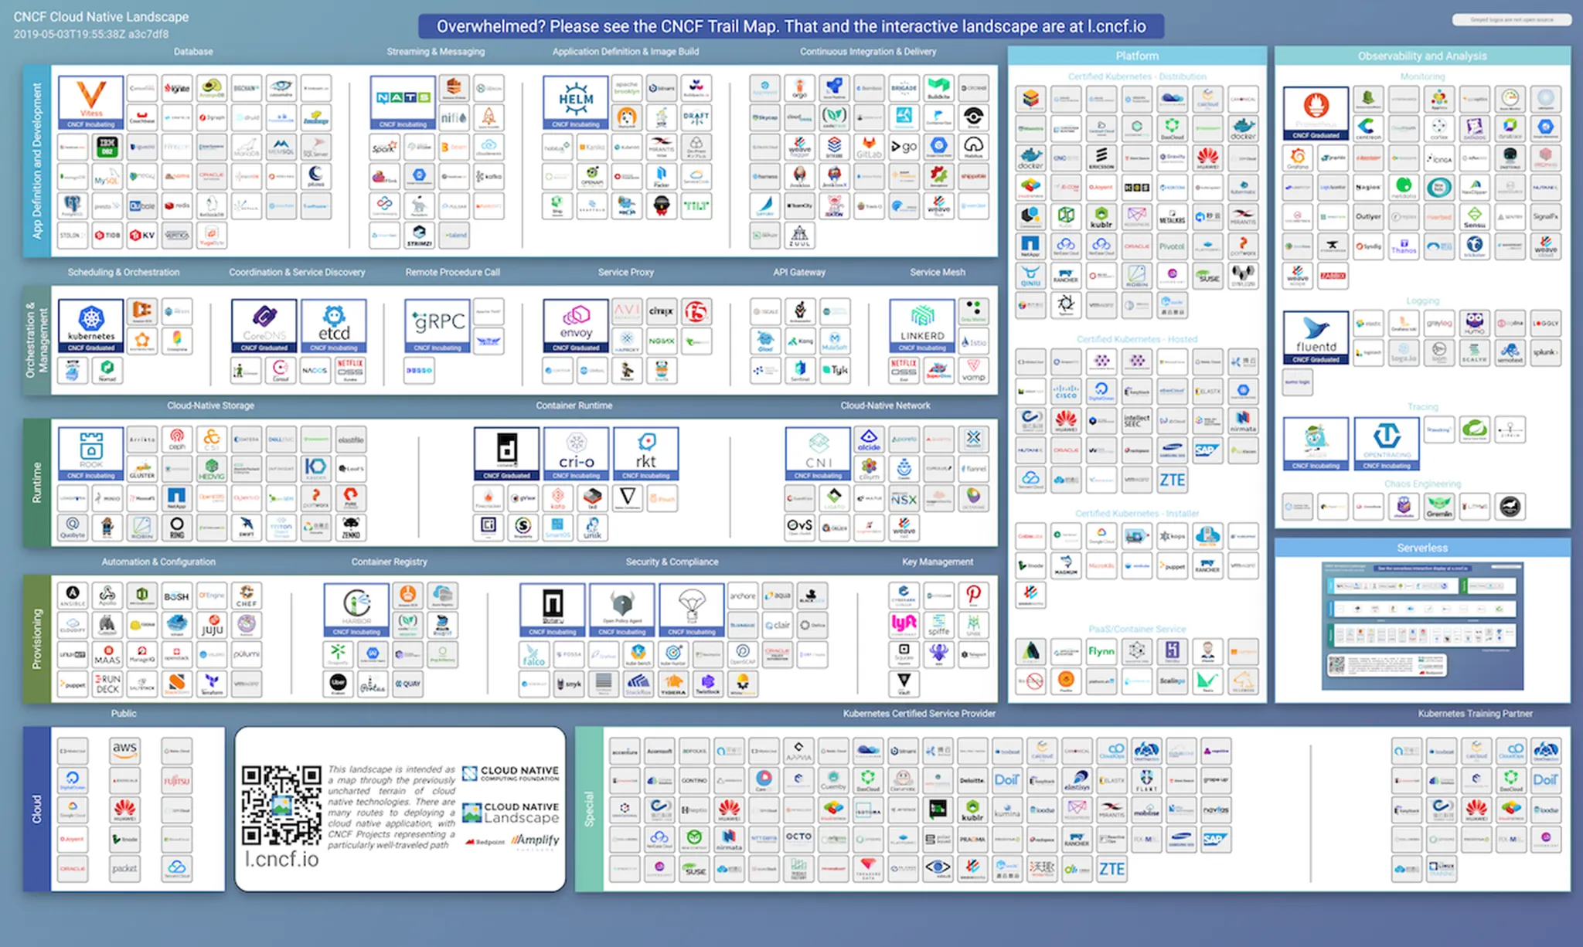Click the CNCF Trail Map banner text
The width and height of the screenshot is (1583, 947).
[x=791, y=26]
